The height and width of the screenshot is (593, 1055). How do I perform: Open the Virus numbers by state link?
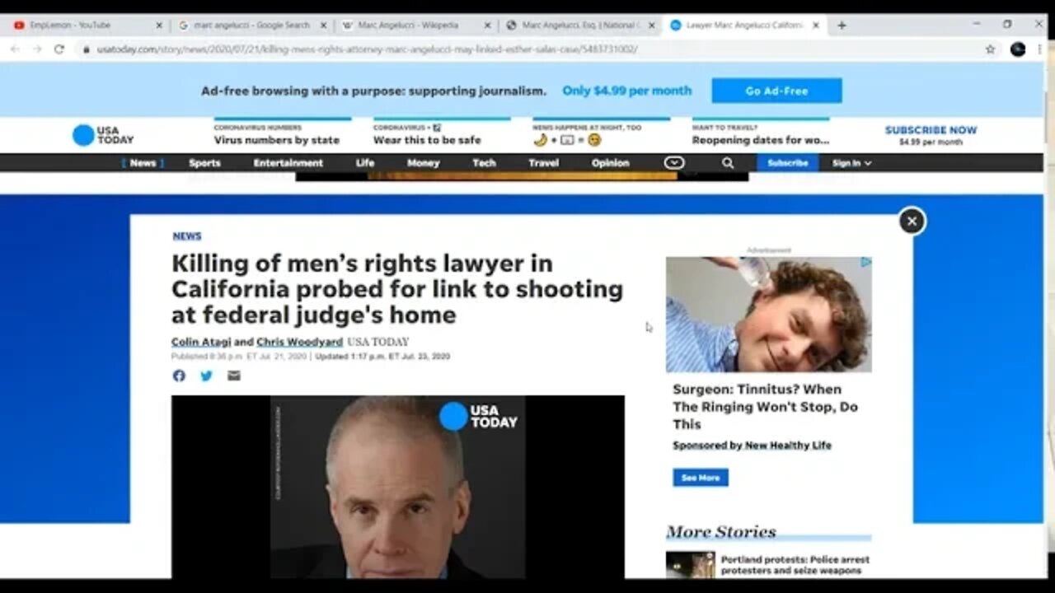[x=277, y=140]
